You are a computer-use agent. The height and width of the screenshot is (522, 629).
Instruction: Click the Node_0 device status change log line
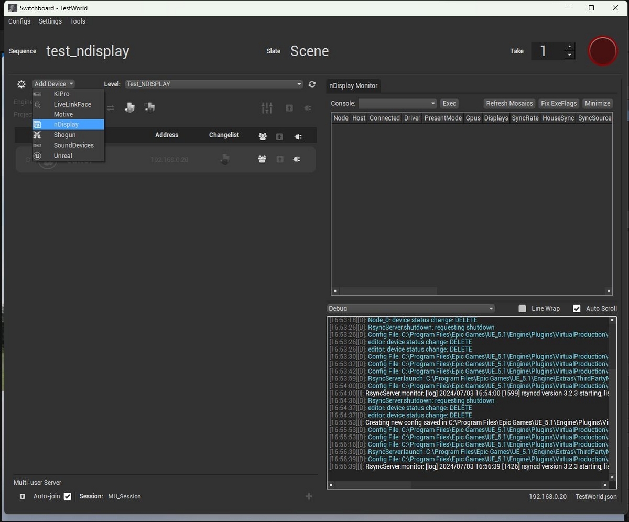coord(403,320)
